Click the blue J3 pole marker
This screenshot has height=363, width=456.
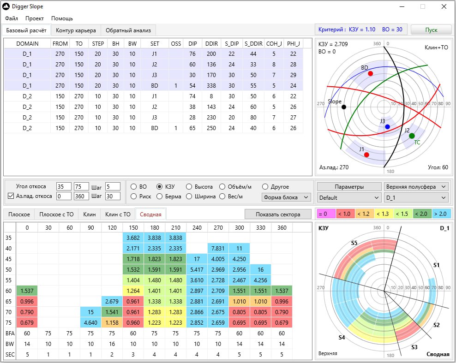(x=387, y=127)
